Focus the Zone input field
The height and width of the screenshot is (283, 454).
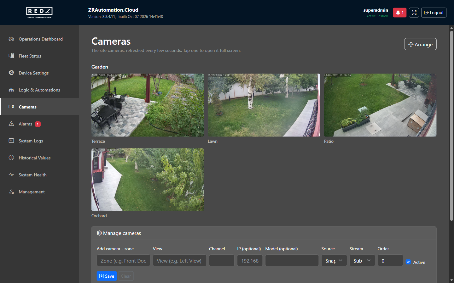coord(124,261)
